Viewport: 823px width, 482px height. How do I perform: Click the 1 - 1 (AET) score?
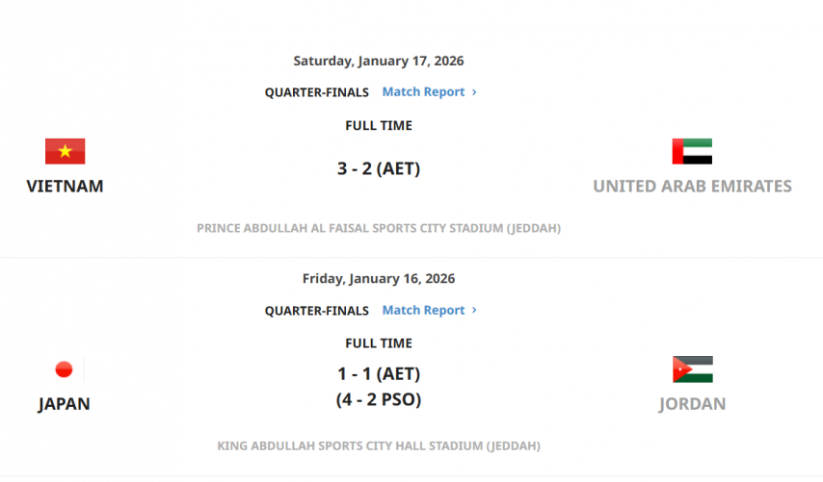coord(379,374)
